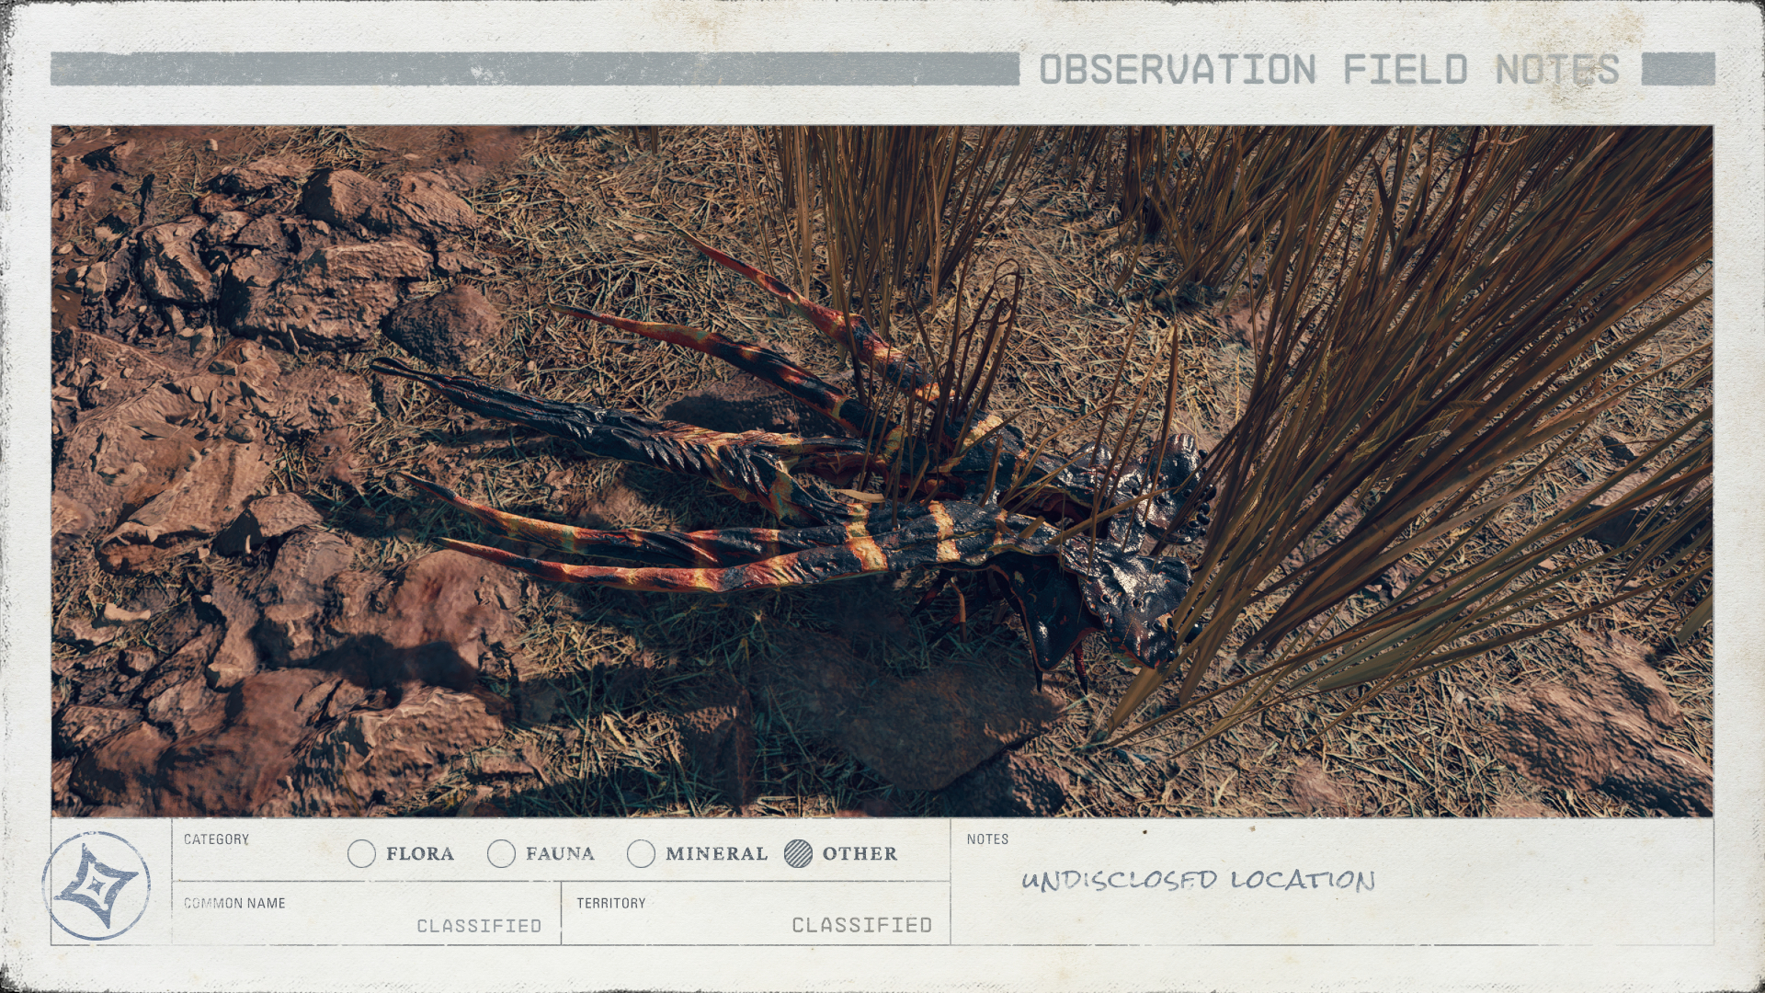1765x993 pixels.
Task: Select the Mineral category radio button
Action: coord(641,854)
